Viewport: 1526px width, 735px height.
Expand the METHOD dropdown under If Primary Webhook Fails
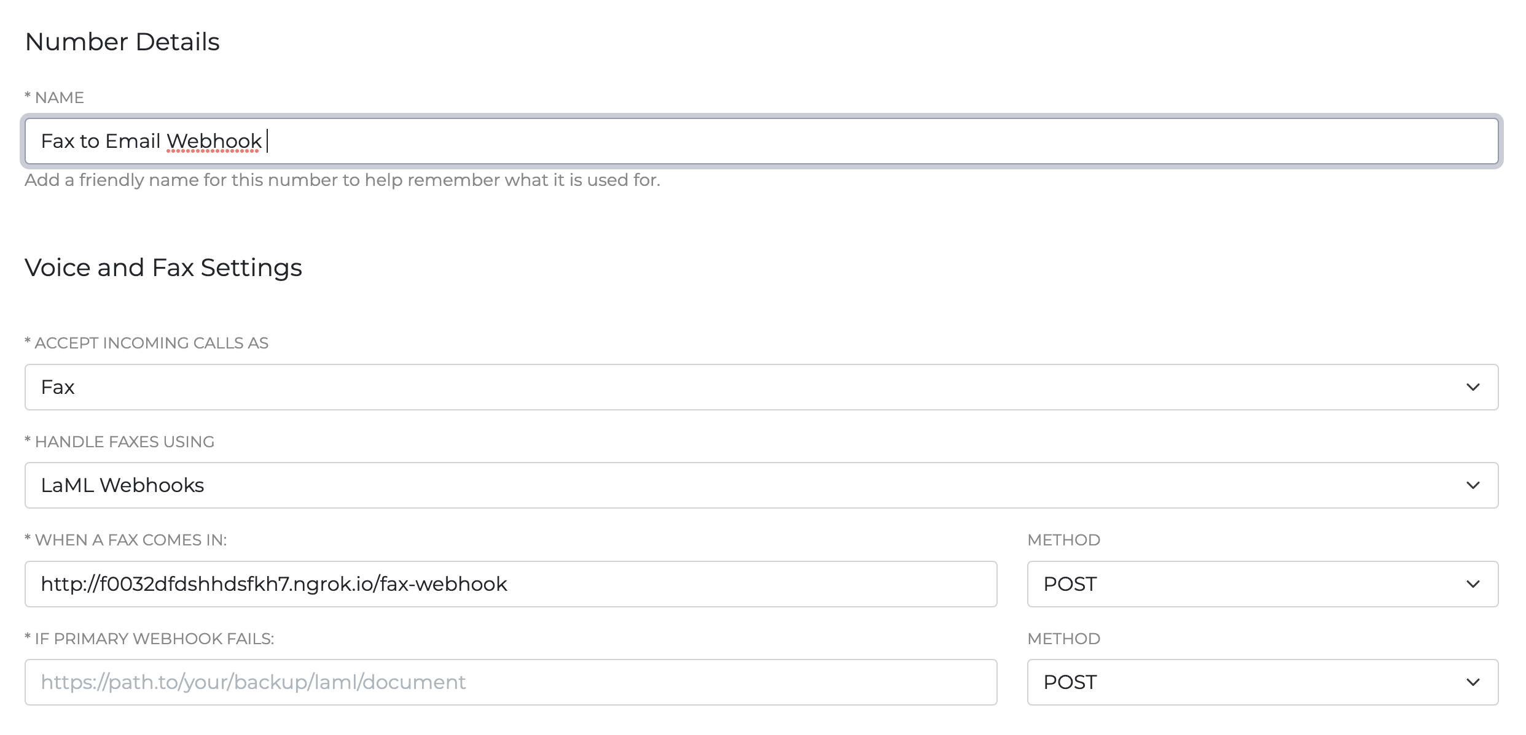coord(1262,682)
